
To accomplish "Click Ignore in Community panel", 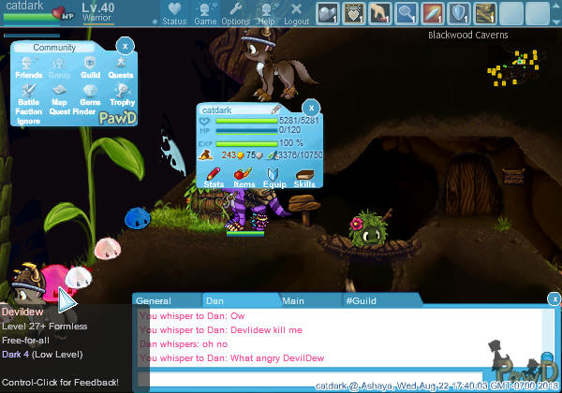I will tap(28, 121).
